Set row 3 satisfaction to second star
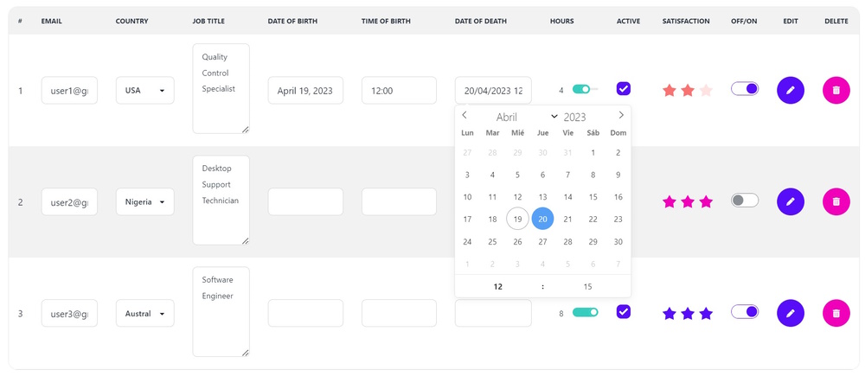The width and height of the screenshot is (865, 376). 688,314
